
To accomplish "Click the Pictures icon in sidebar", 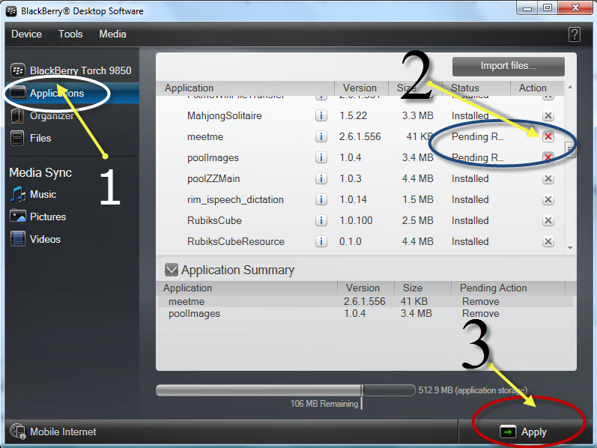I will coord(17,216).
